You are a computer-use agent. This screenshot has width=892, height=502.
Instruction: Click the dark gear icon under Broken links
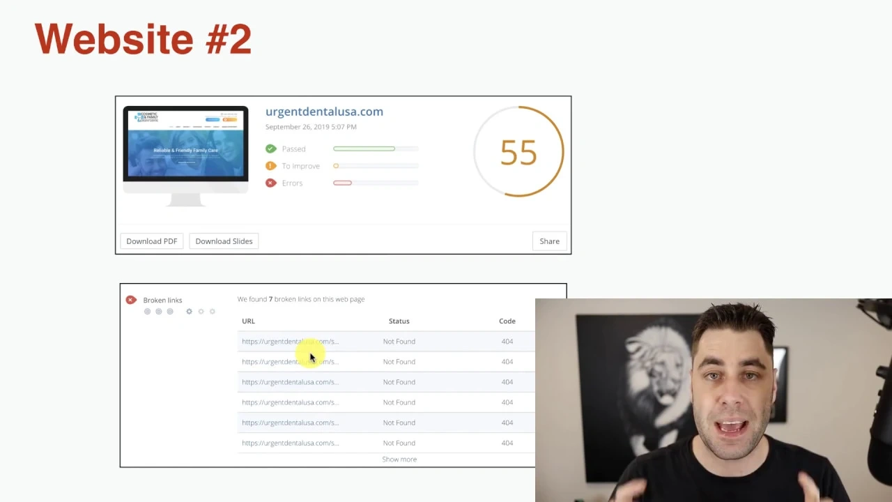pyautogui.click(x=189, y=312)
